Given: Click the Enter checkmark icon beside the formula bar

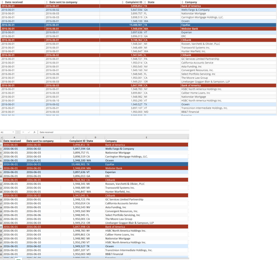Looking at the screenshot, I should [29, 132].
